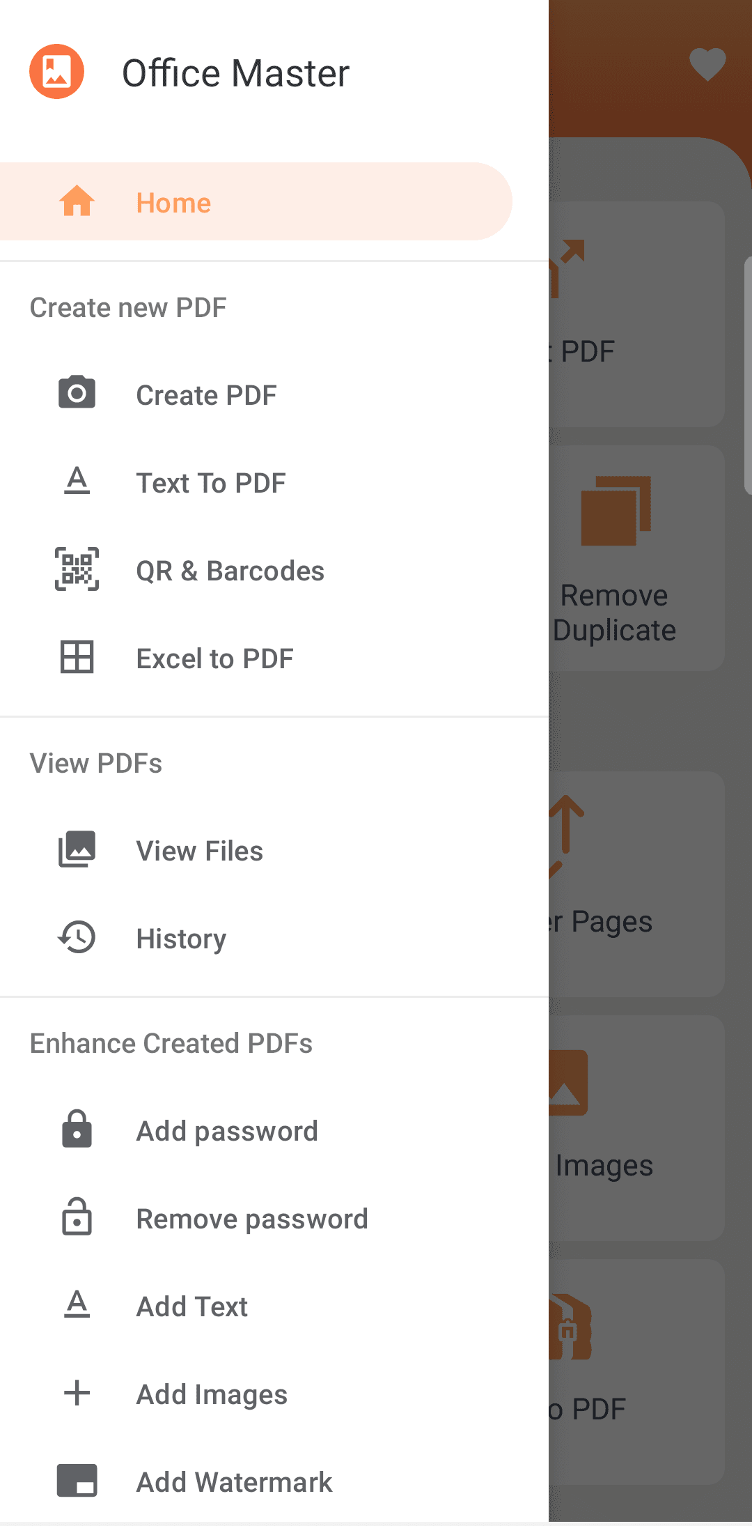The height and width of the screenshot is (1526, 752).
Task: Tap the Office Master app logo
Action: click(x=56, y=72)
